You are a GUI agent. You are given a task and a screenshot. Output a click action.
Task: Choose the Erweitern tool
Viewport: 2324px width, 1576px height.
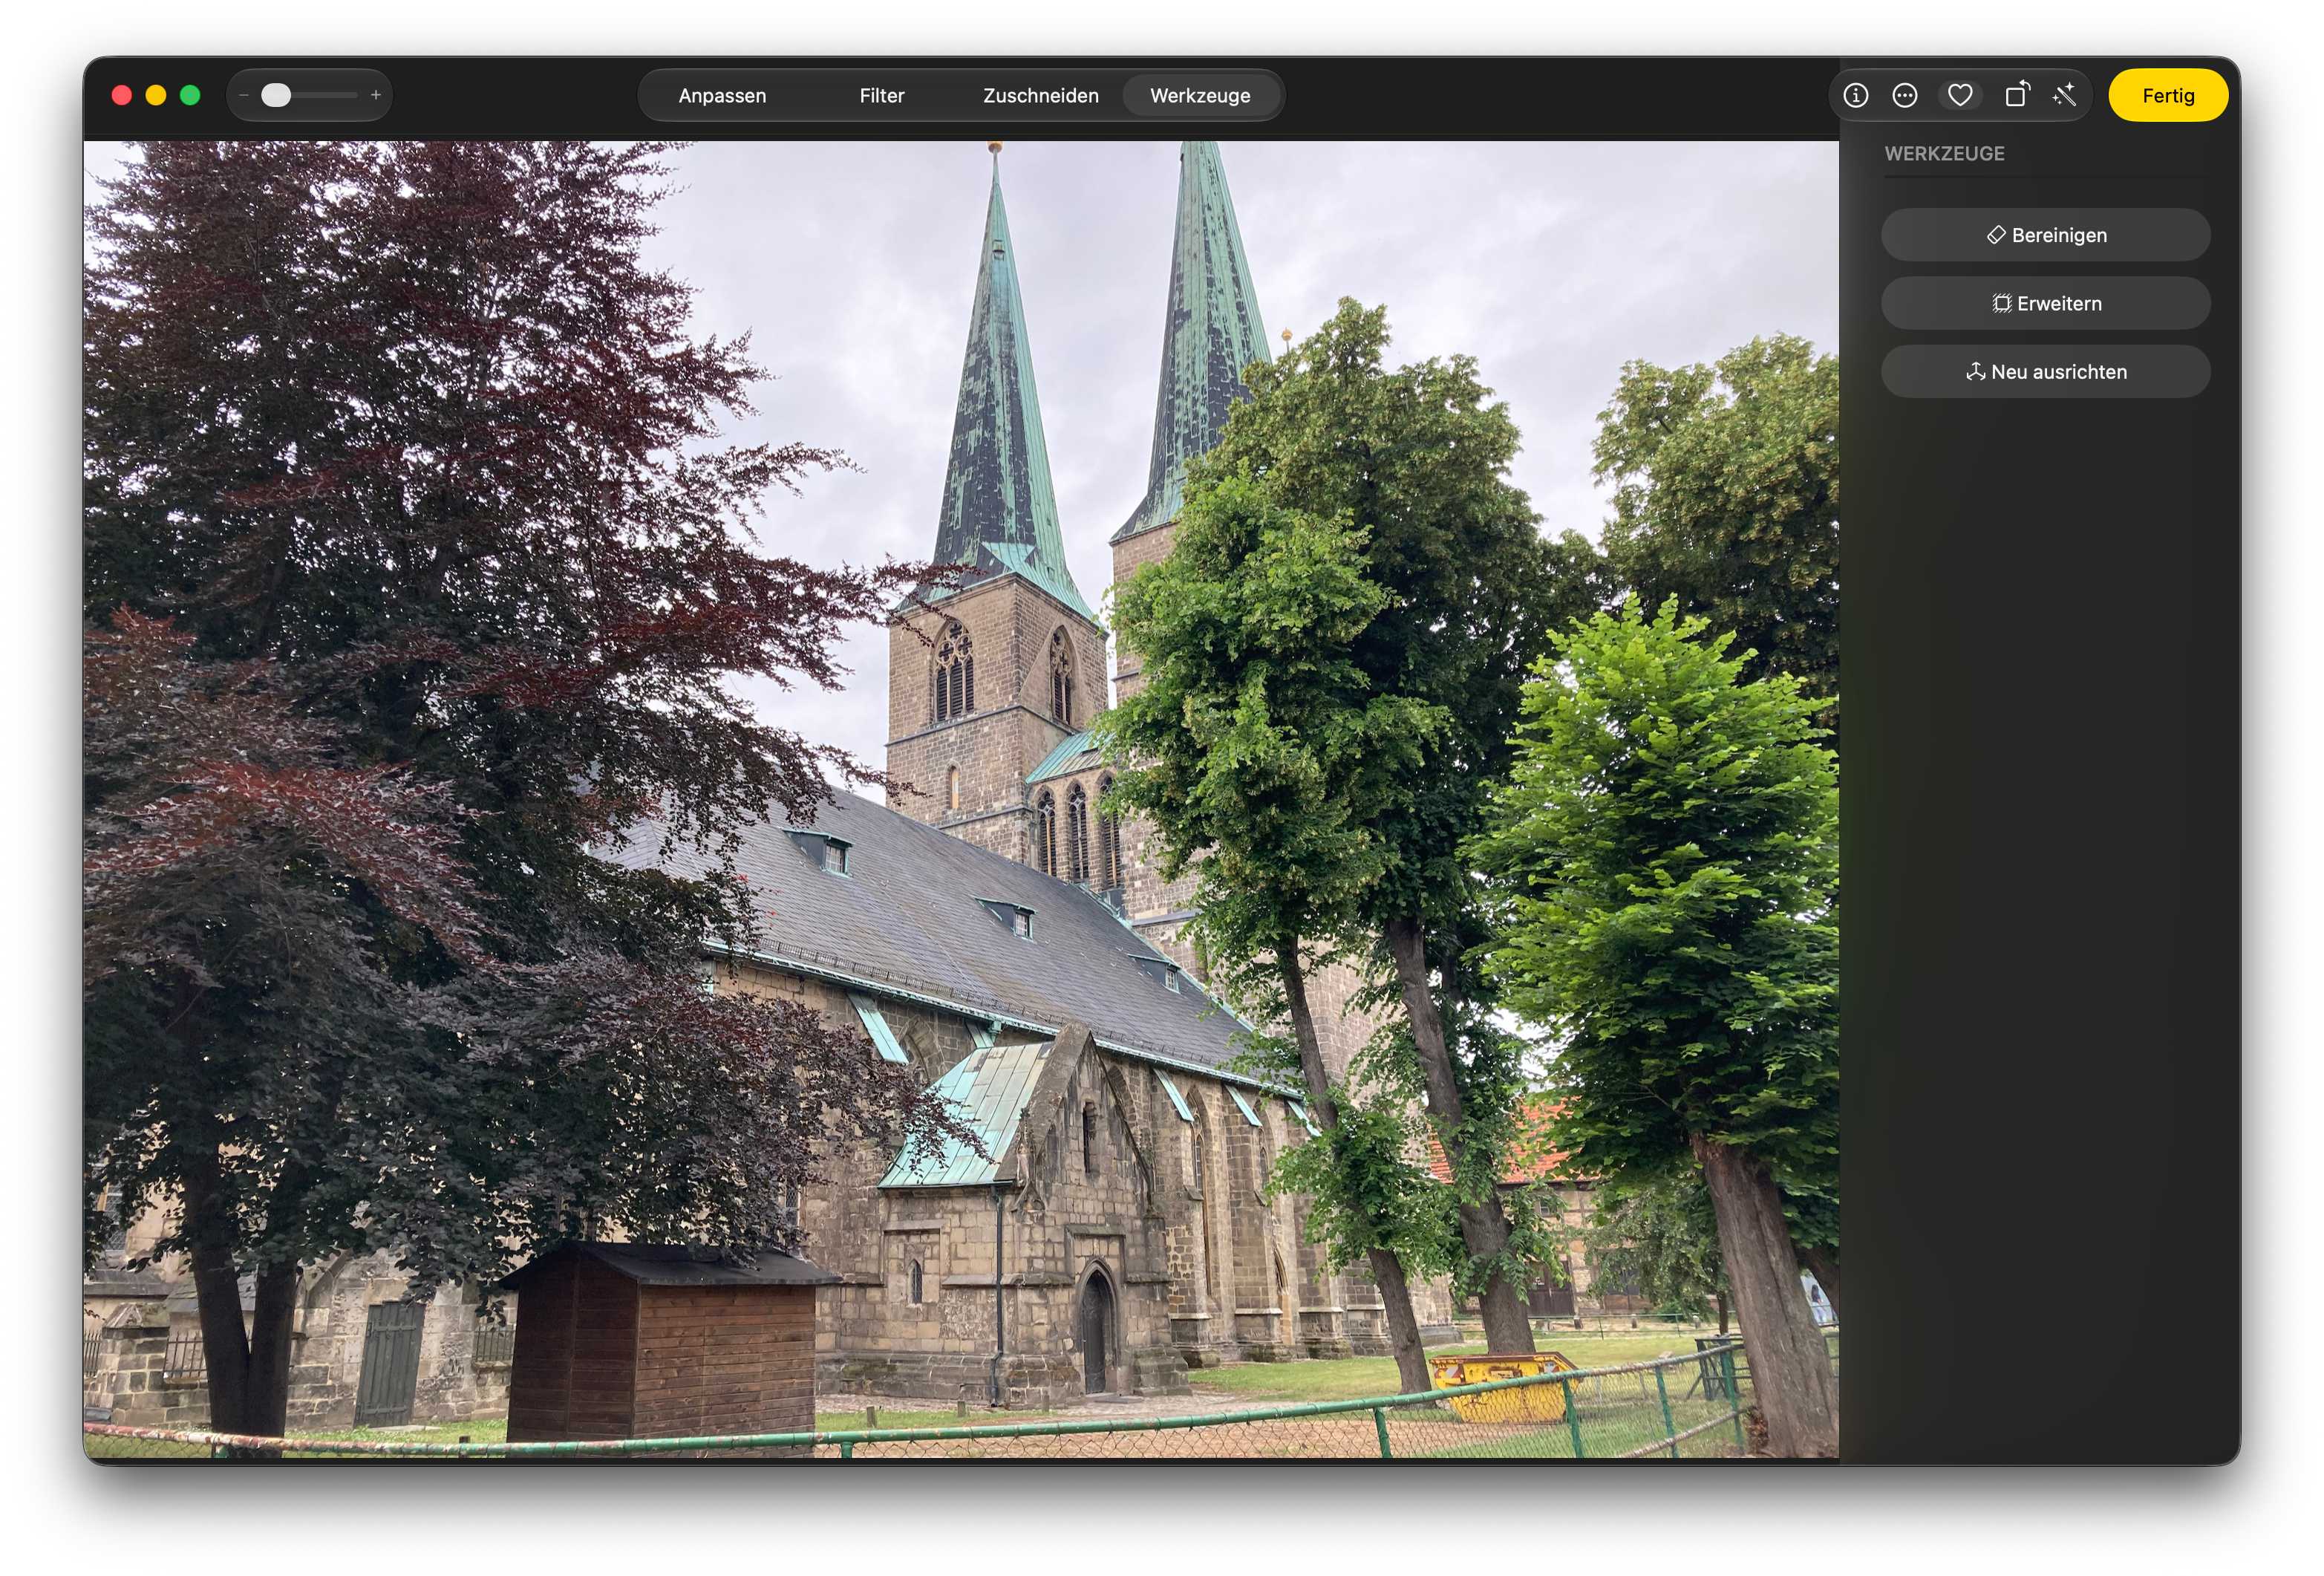[x=2045, y=303]
